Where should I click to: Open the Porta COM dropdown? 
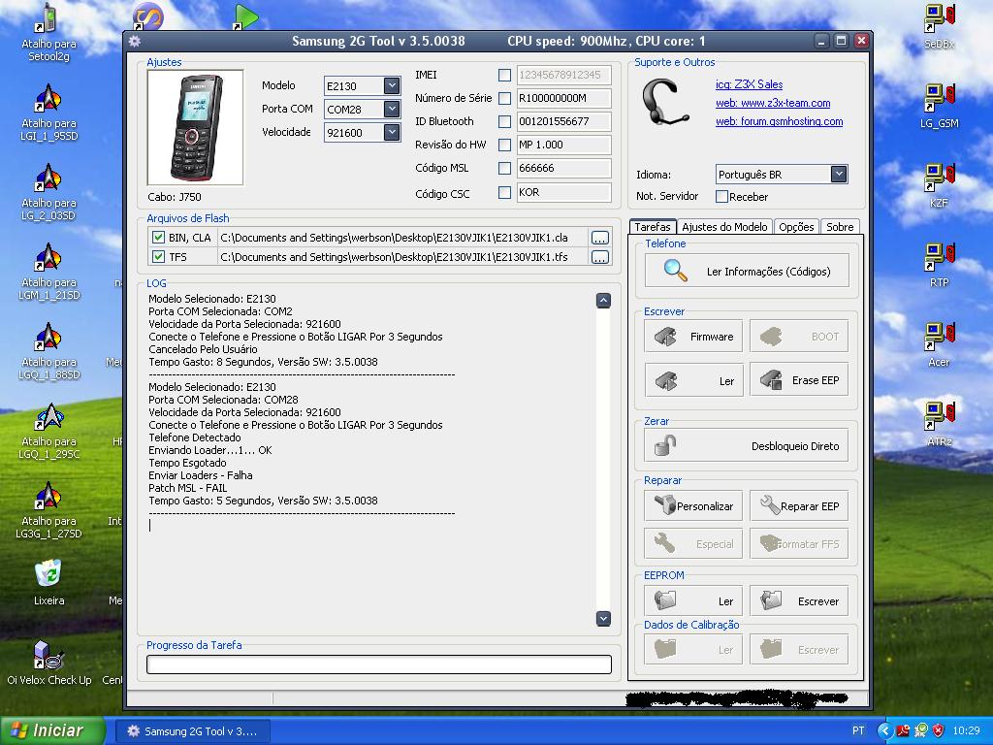coord(392,109)
